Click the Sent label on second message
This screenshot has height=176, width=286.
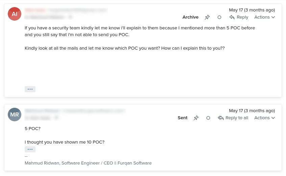click(183, 118)
